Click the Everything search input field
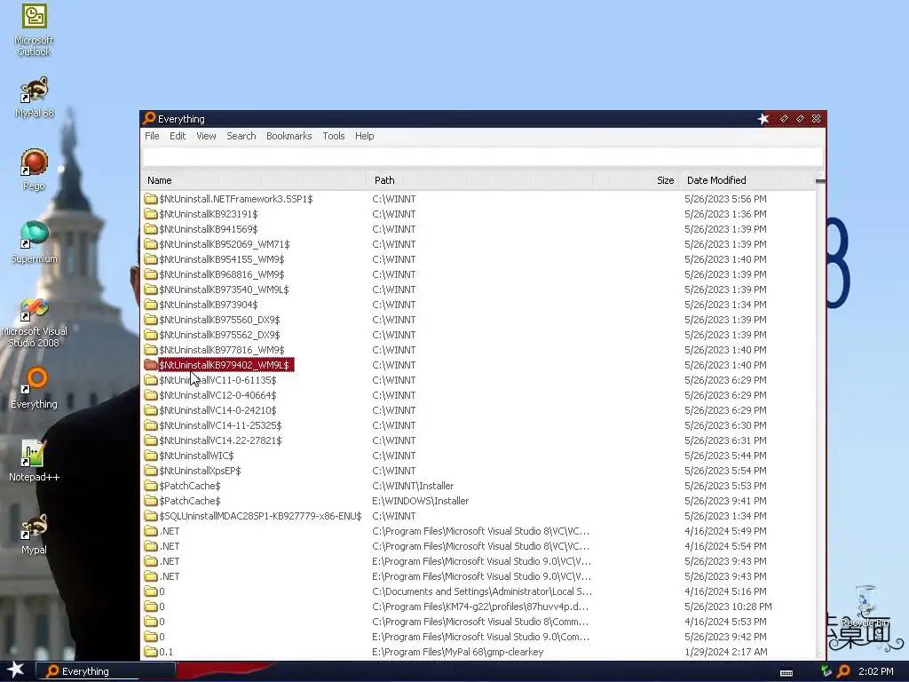Image resolution: width=909 pixels, height=682 pixels. [x=483, y=156]
